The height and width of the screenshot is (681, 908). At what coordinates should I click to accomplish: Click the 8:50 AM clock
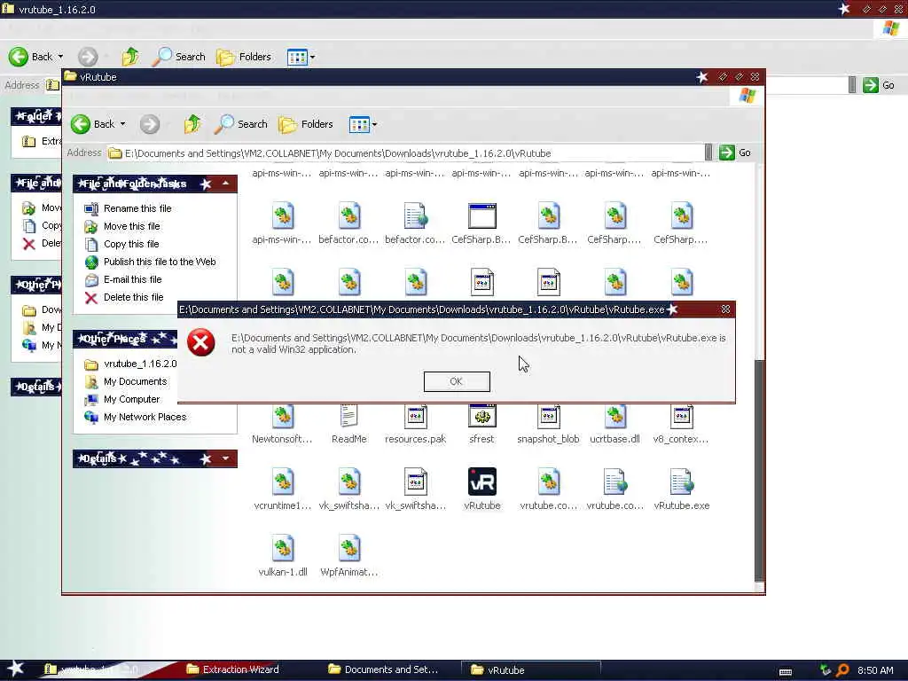pos(875,670)
